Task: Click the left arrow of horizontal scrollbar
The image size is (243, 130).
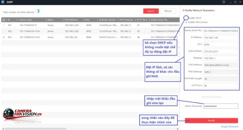Action: [x=3, y=129]
